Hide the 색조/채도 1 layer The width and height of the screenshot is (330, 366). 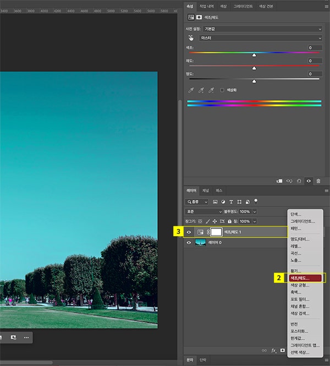pos(189,232)
